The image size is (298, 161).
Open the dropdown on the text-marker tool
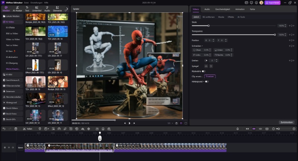(x=48, y=129)
